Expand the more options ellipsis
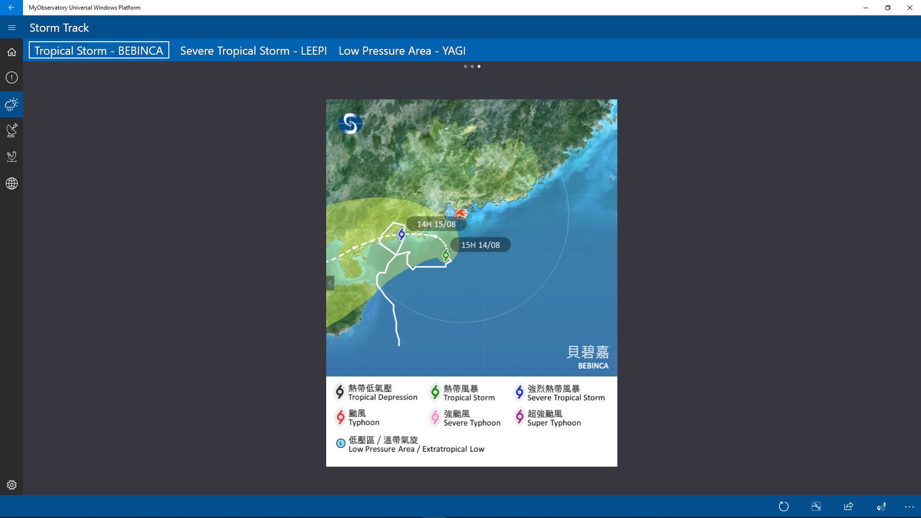This screenshot has width=921, height=518. point(909,506)
